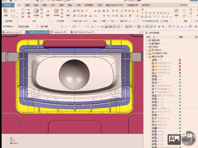Toggle the 合并 (21) feature checkbox

click(153, 128)
